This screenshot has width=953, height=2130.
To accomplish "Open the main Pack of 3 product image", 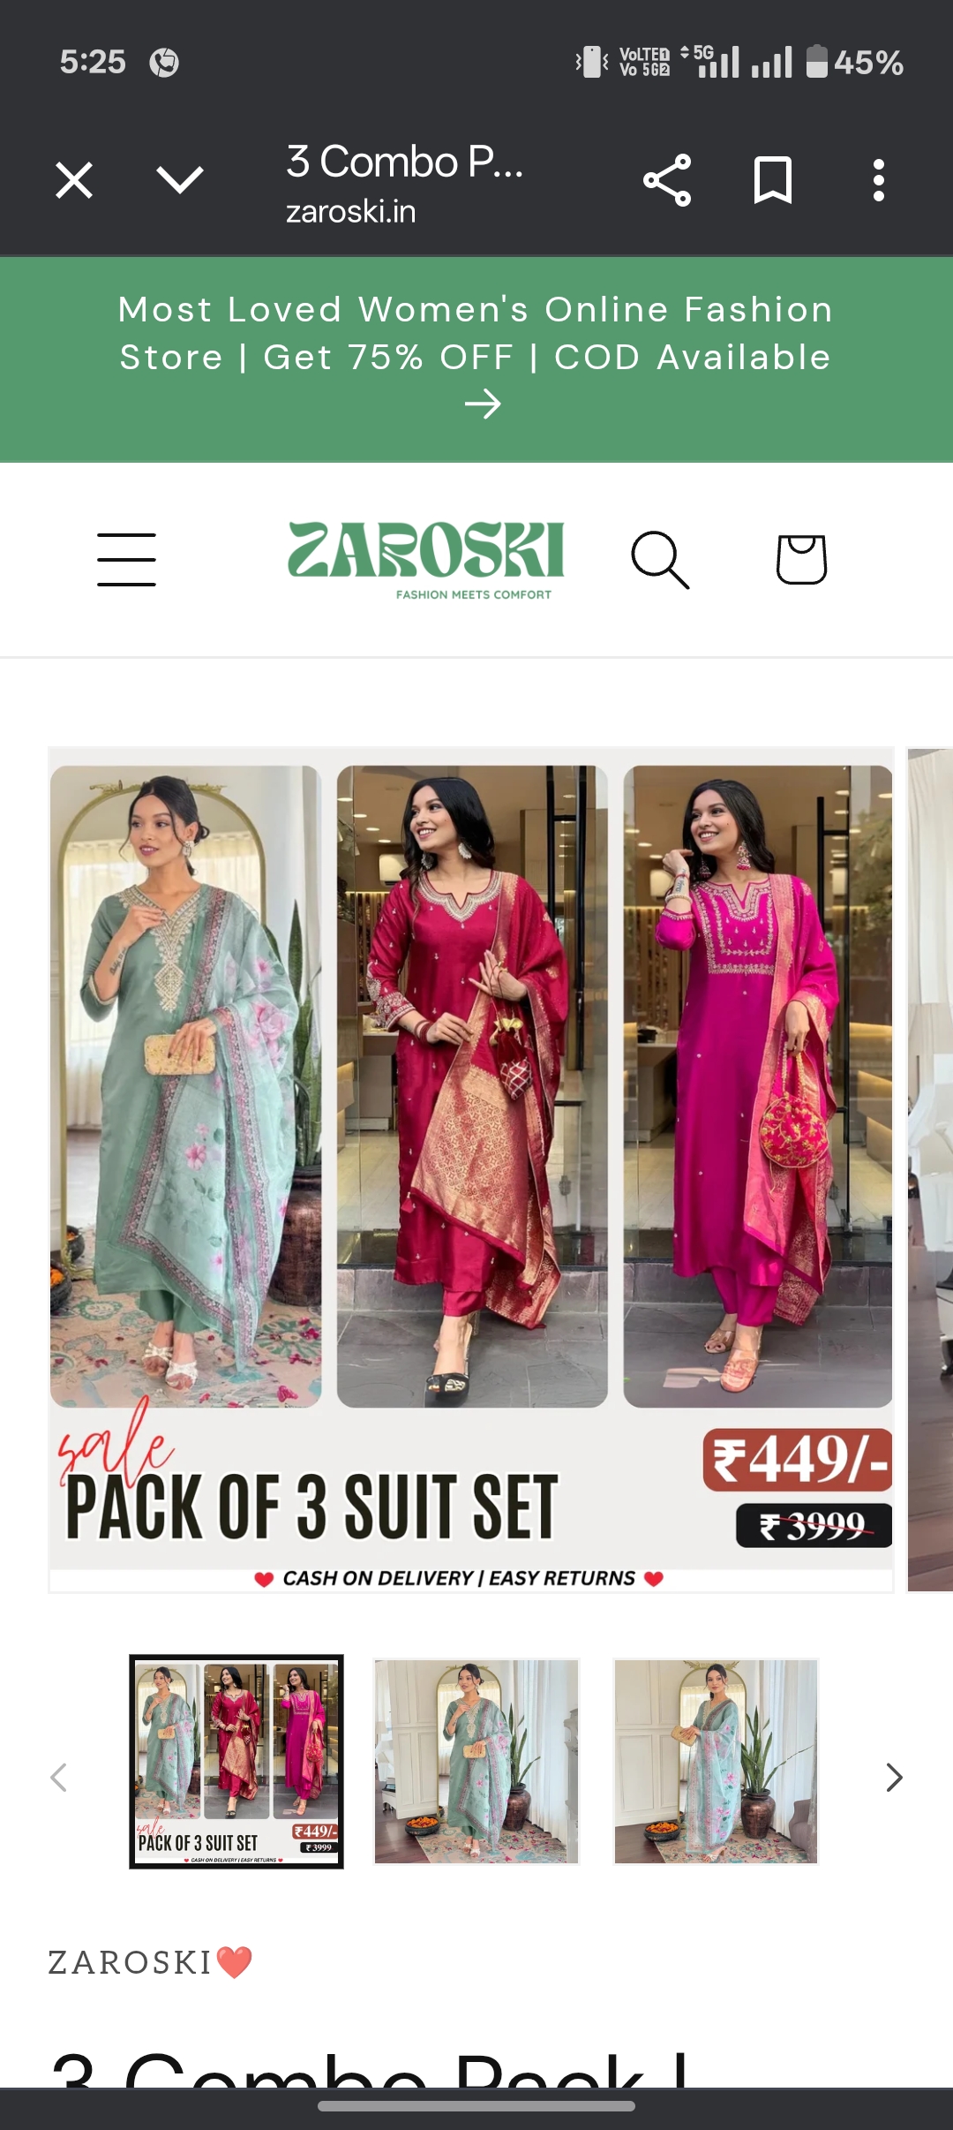I will pos(471,1170).
